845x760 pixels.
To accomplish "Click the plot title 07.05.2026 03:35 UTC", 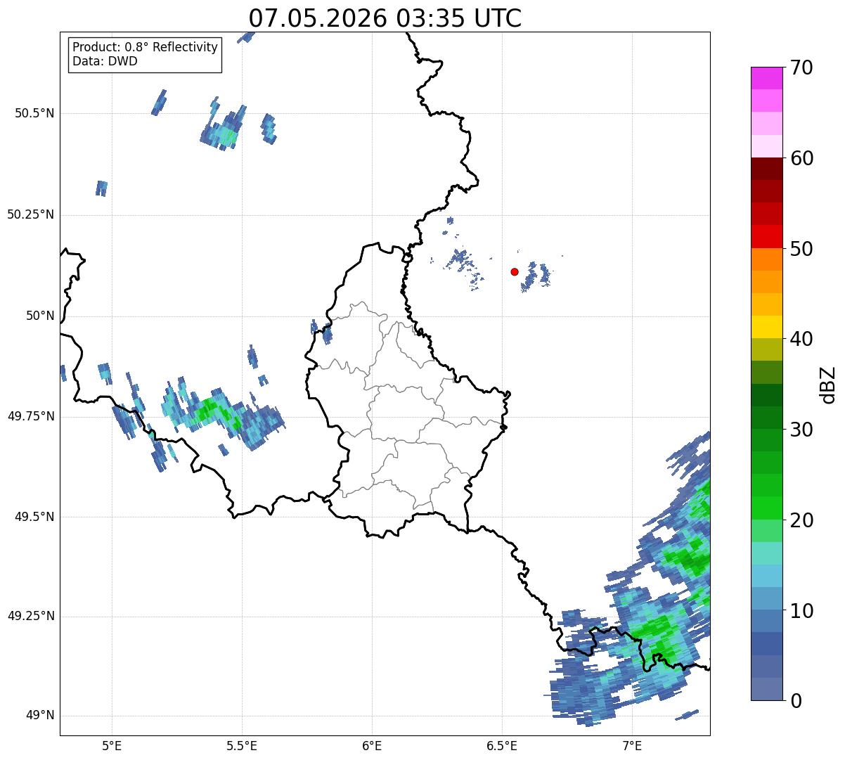I will pyautogui.click(x=385, y=18).
